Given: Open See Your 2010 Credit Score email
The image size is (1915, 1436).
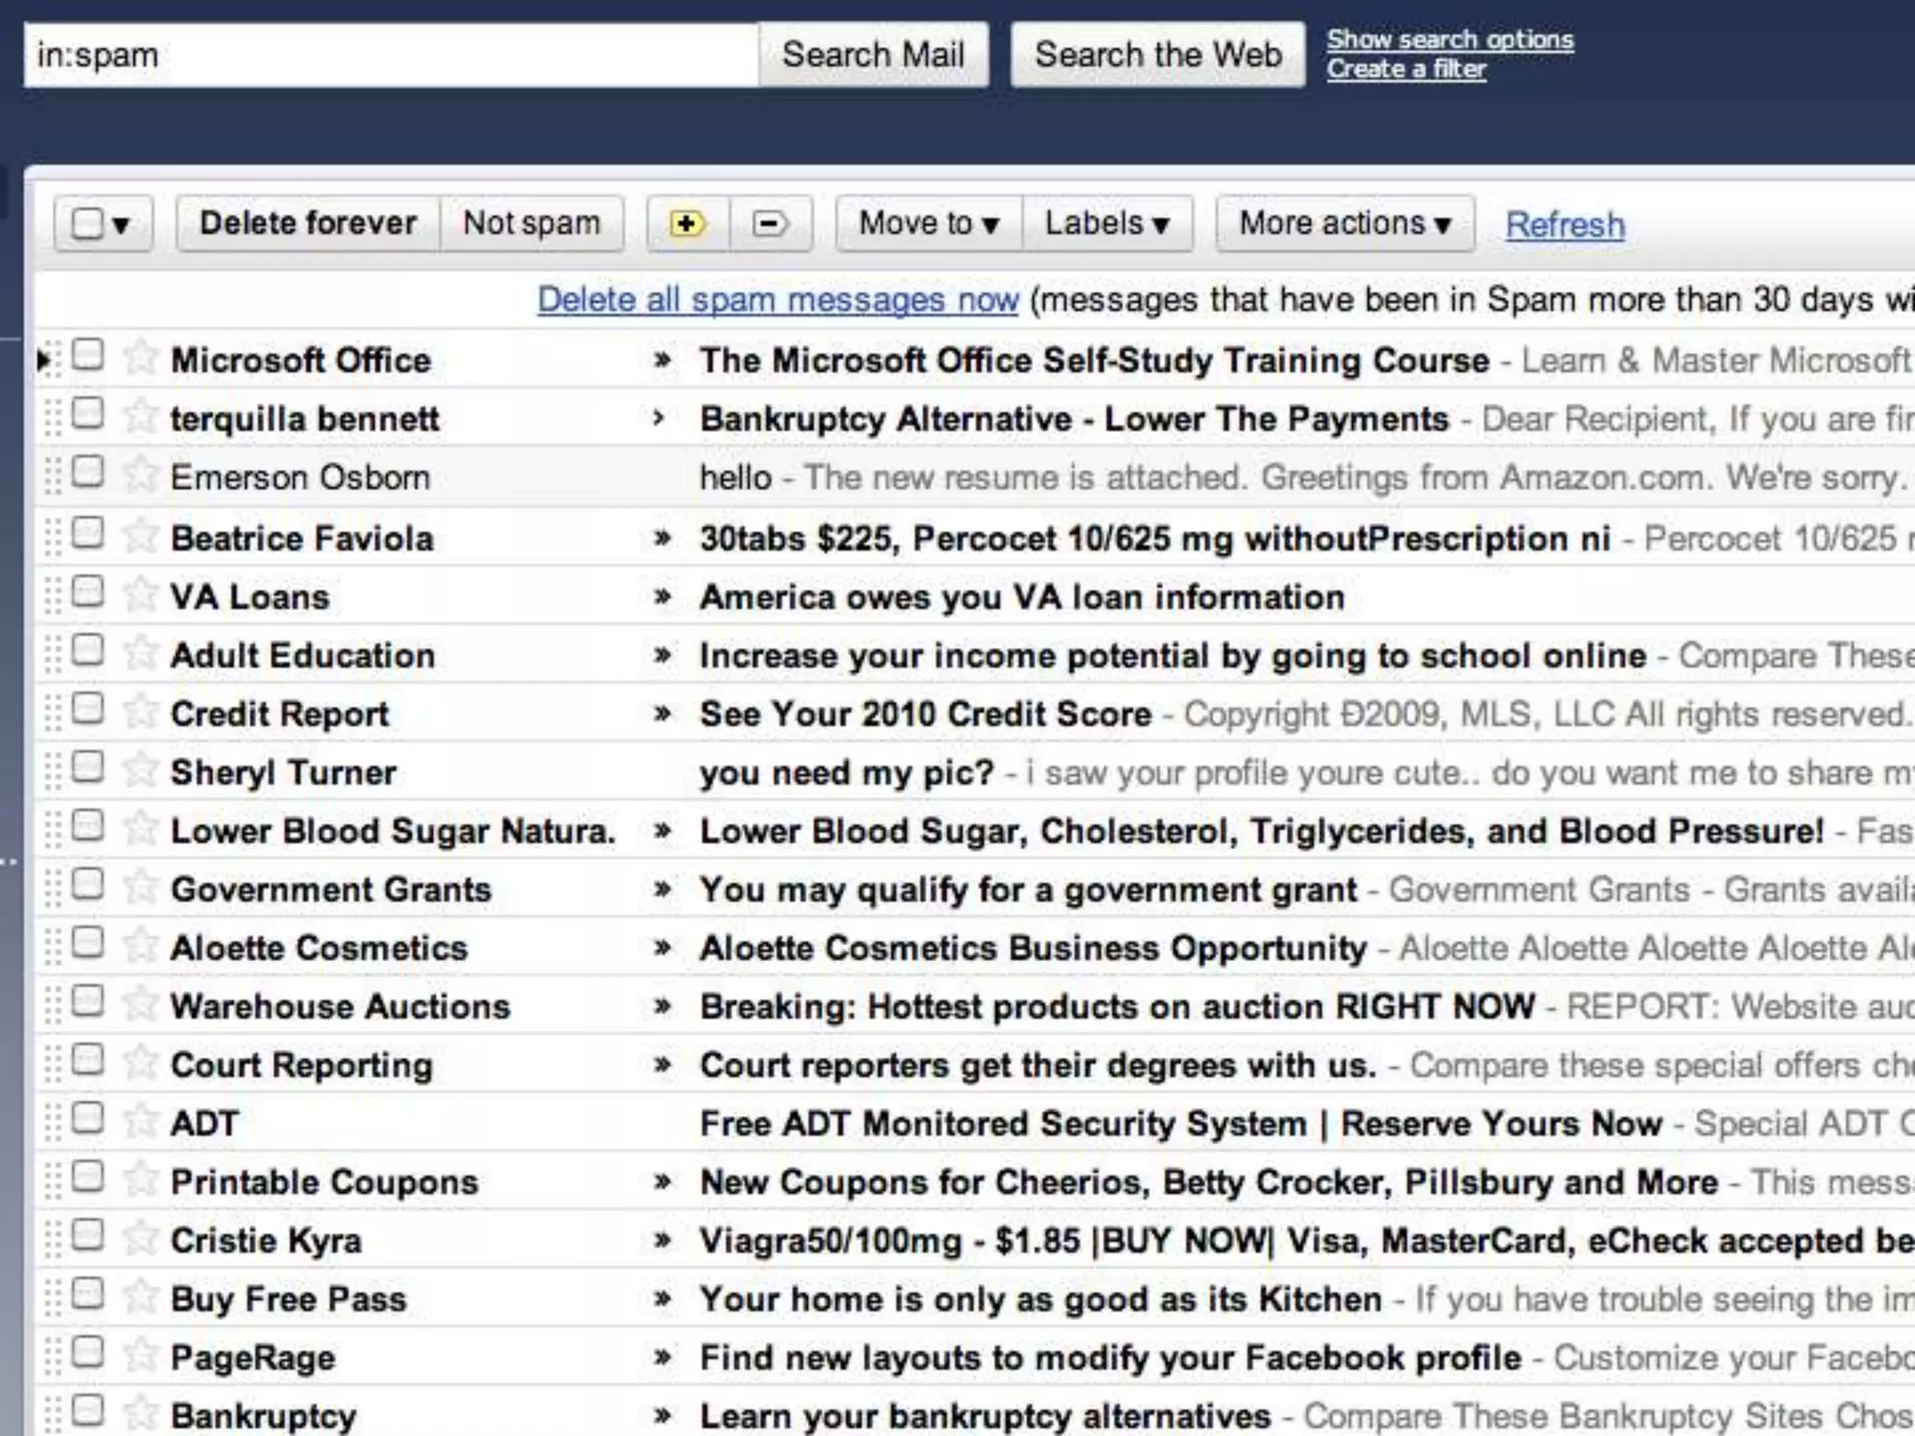Looking at the screenshot, I should (x=926, y=715).
